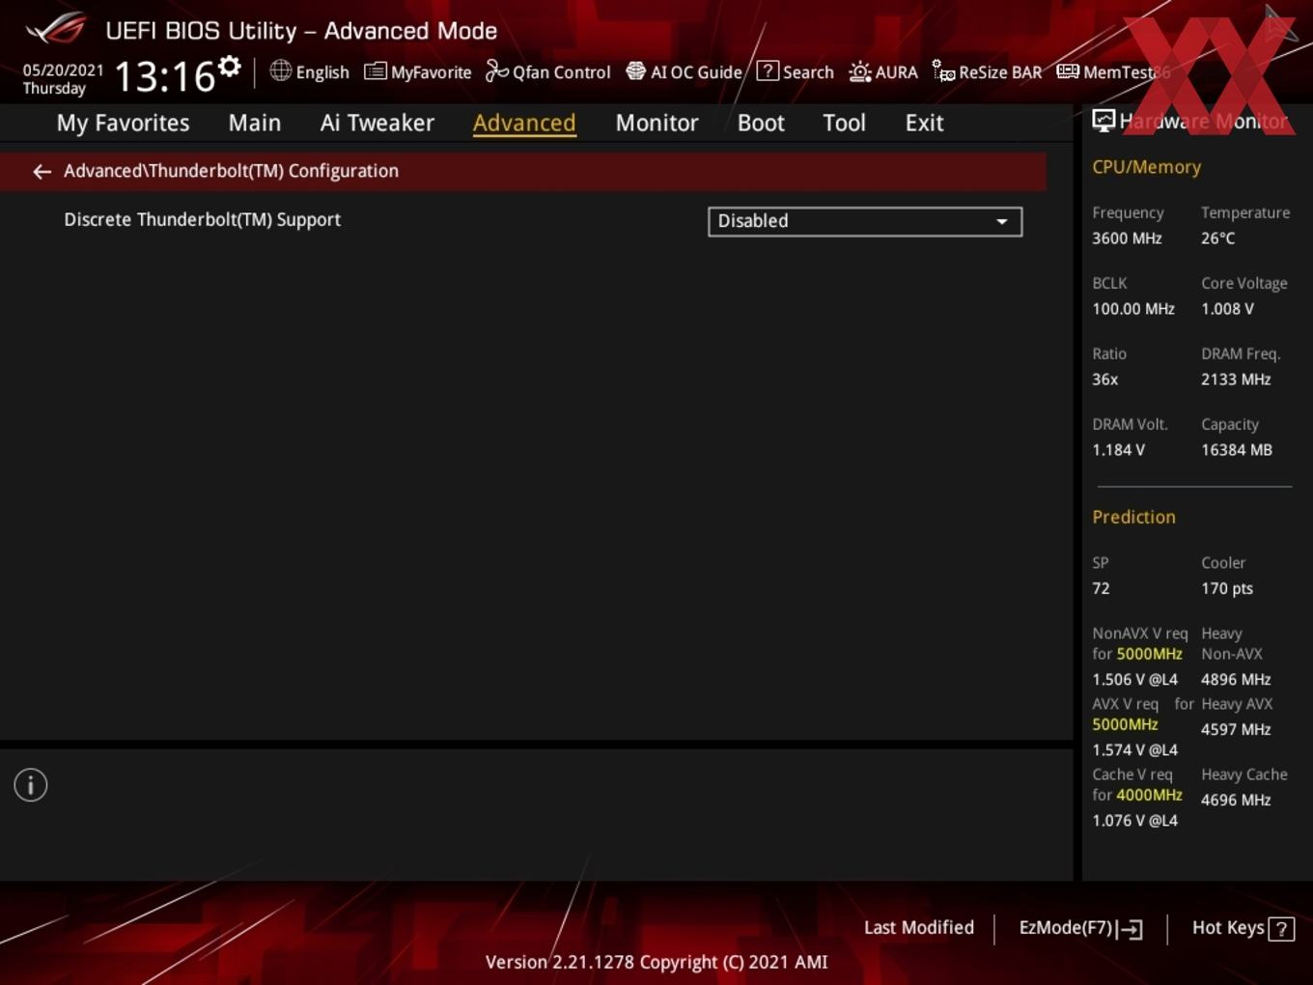Click the 13:16 clock display
Image resolution: width=1313 pixels, height=985 pixels.
coord(164,76)
